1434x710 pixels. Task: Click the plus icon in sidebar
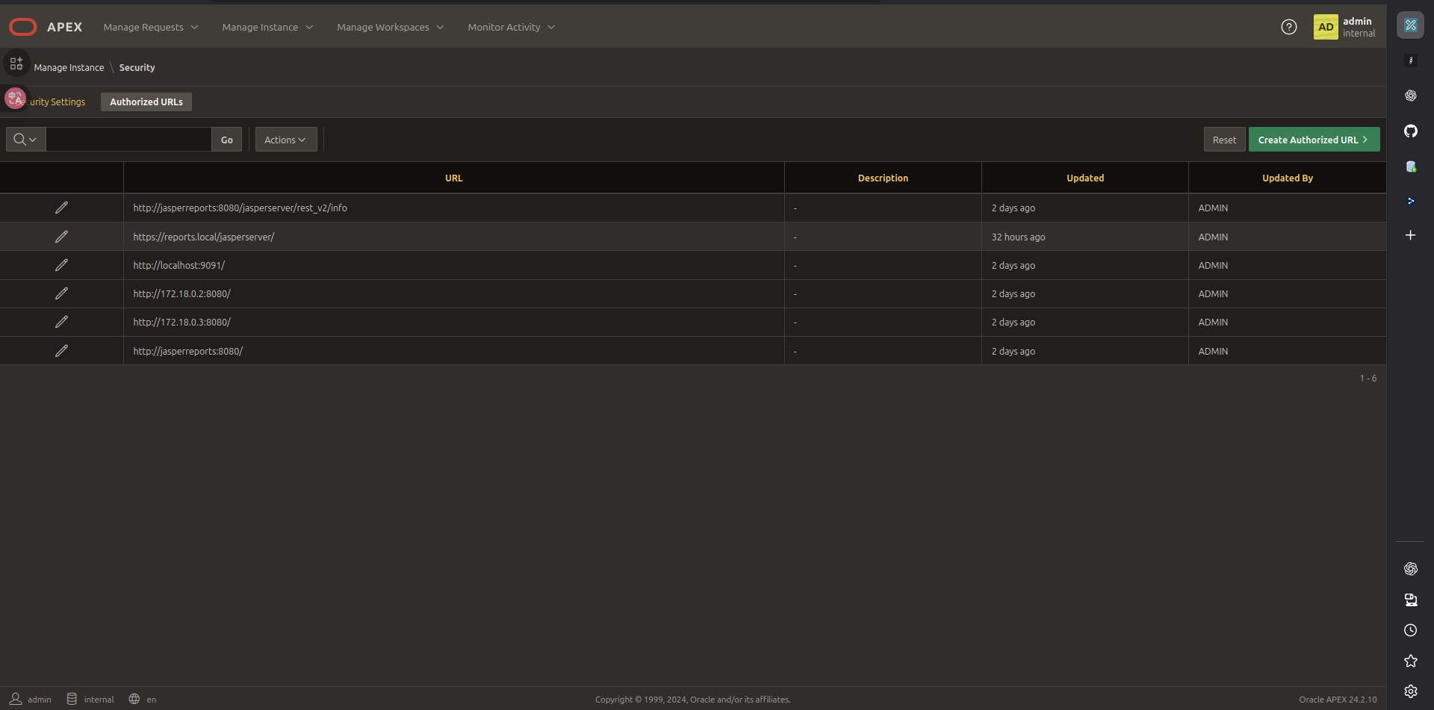[1410, 235]
